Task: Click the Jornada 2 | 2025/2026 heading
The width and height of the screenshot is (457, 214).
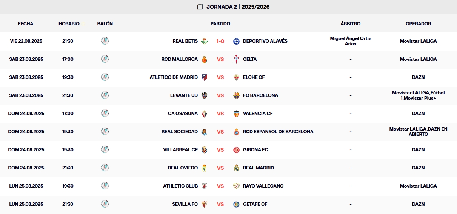Action: coord(238,7)
